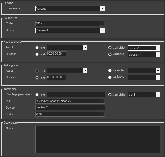Image resolution: width=165 pixels, height=157 pixels.
Task: Open the Processor dropdown showing Vantage
Action: (x=102, y=9)
